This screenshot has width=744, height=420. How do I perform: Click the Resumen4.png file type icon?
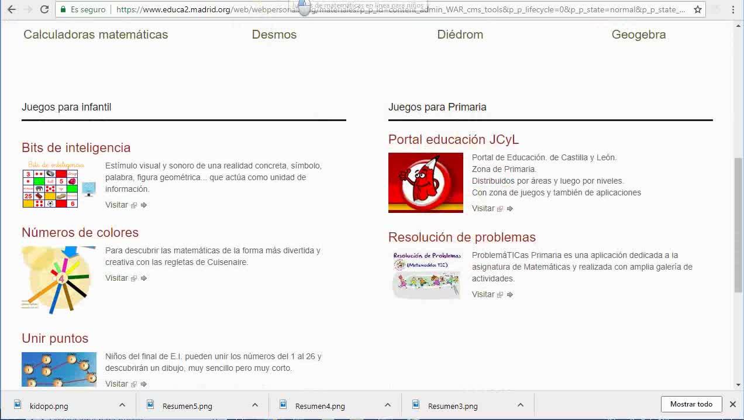(283, 404)
